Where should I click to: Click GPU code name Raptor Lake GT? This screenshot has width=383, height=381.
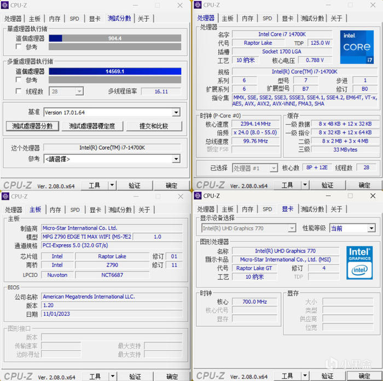tap(254, 268)
